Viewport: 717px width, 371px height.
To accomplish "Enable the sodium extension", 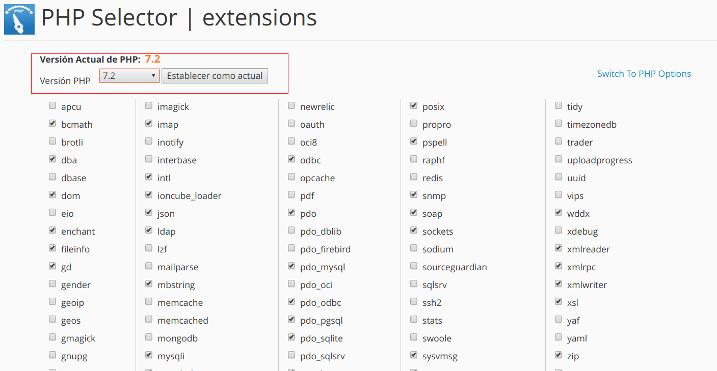I will pyautogui.click(x=413, y=248).
